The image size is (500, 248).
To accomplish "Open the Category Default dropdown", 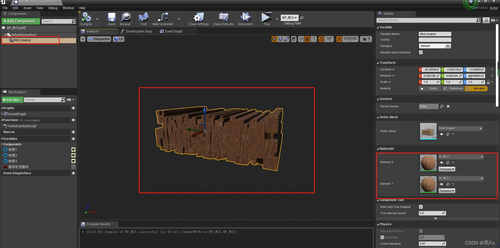I will point(435,46).
